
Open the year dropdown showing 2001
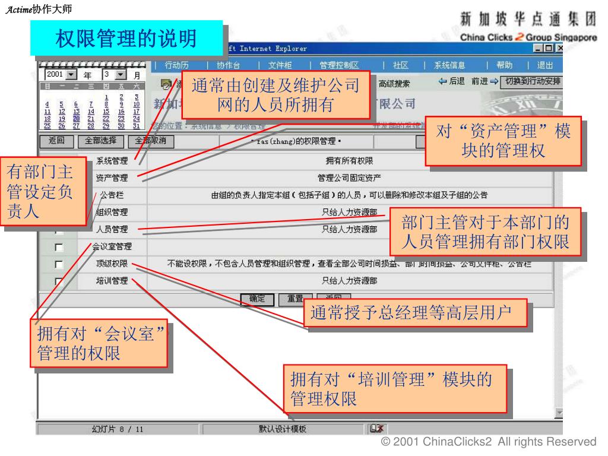(x=71, y=74)
